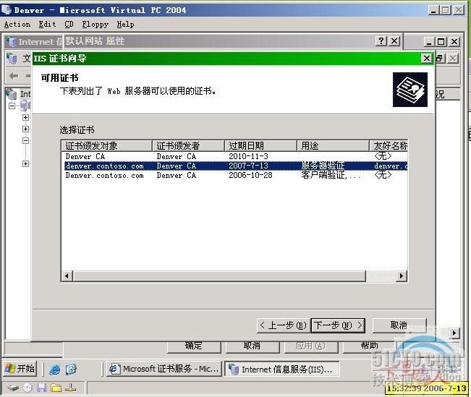Select the Denver CA certificate expiring 2010-11-3
This screenshot has width=471, height=397.
click(x=236, y=156)
